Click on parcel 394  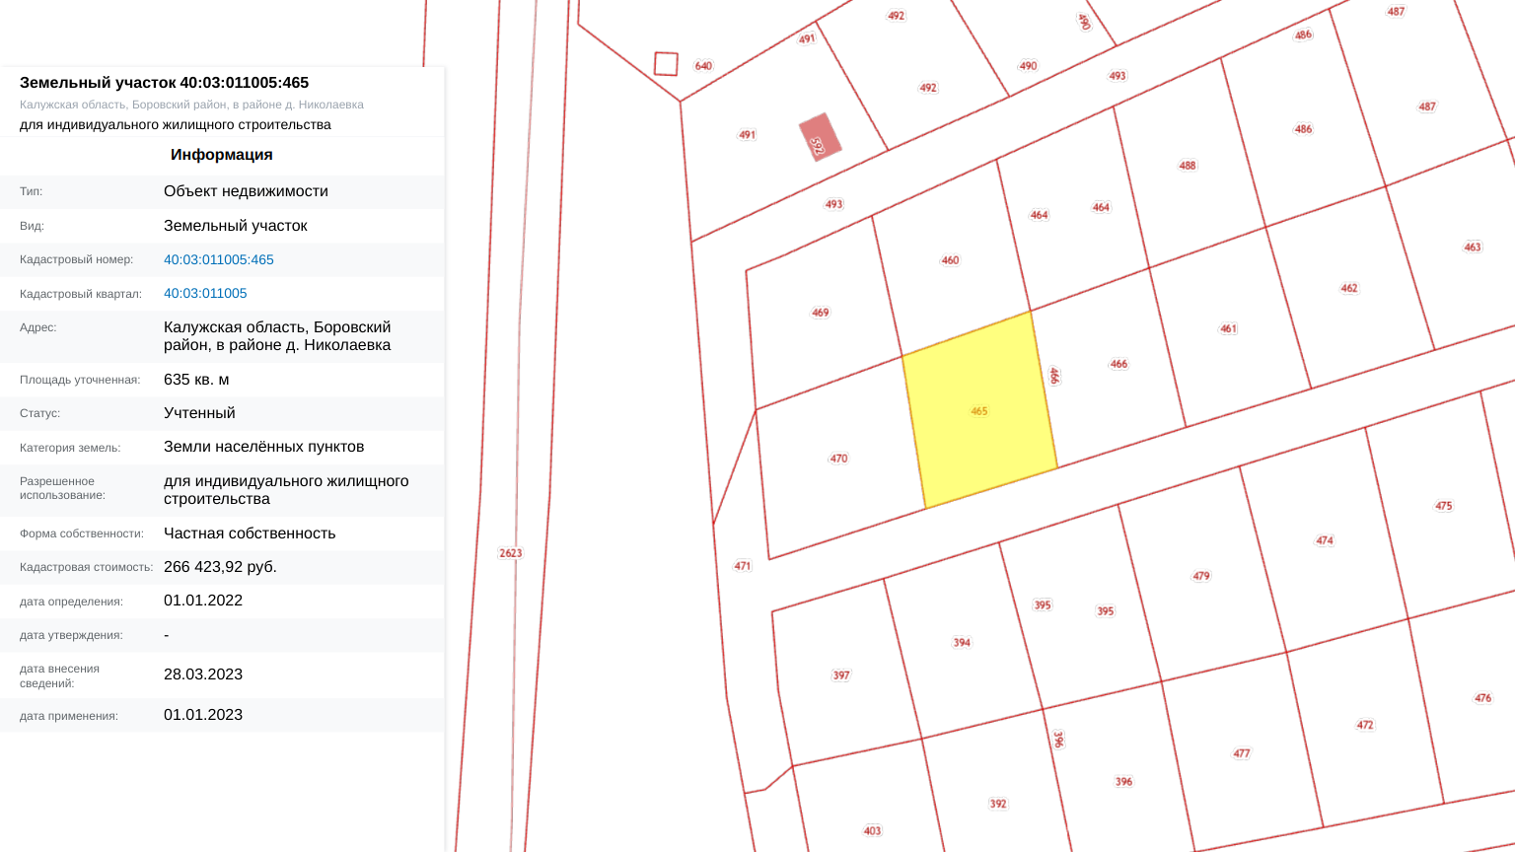point(962,642)
